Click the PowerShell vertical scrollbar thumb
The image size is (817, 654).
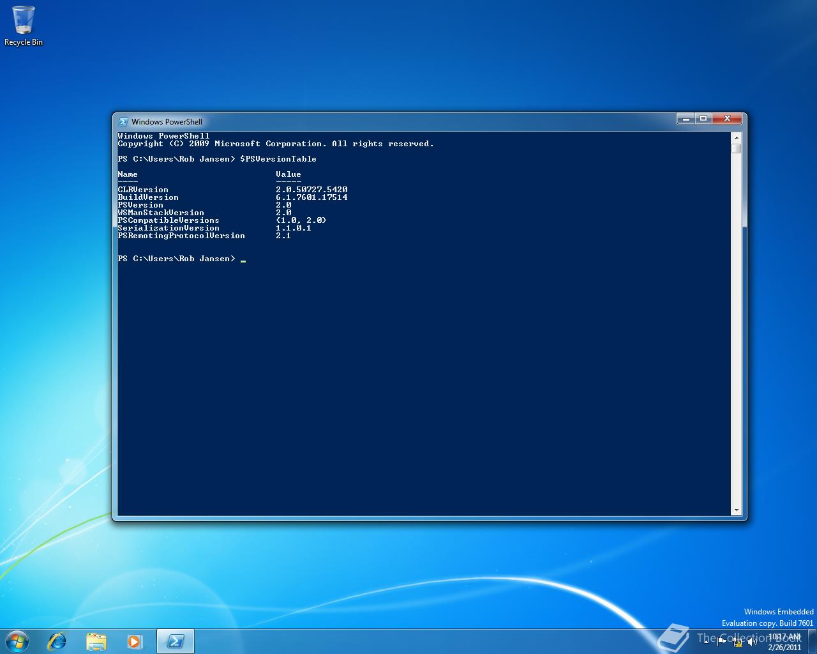tap(737, 149)
